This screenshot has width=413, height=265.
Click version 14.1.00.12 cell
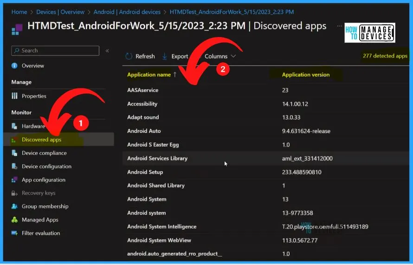pyautogui.click(x=295, y=104)
